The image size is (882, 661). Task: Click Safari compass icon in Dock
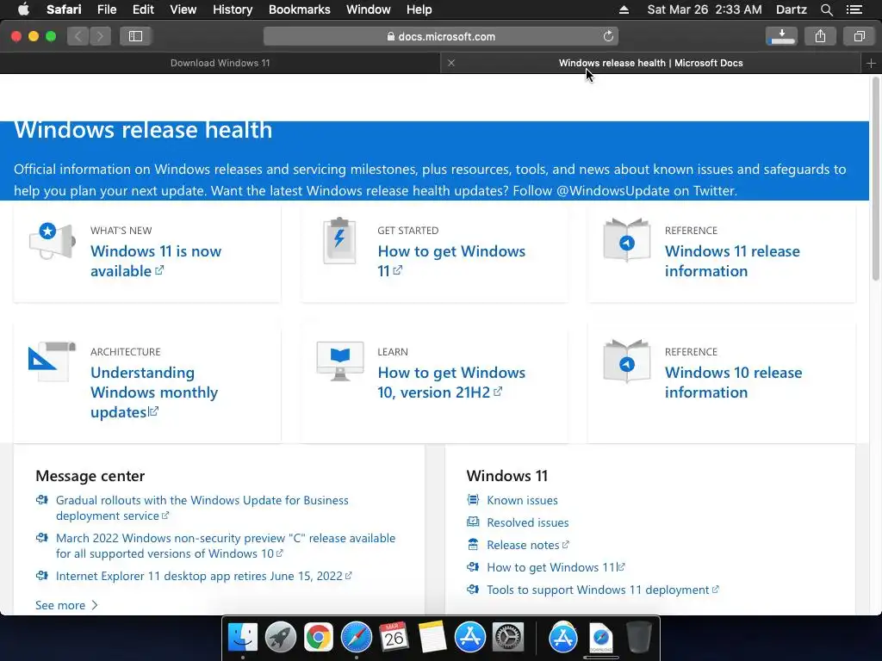click(x=356, y=638)
